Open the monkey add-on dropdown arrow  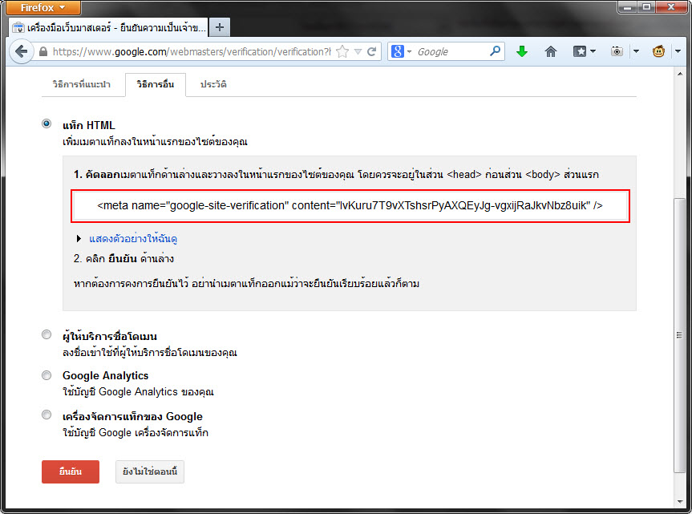coord(678,51)
